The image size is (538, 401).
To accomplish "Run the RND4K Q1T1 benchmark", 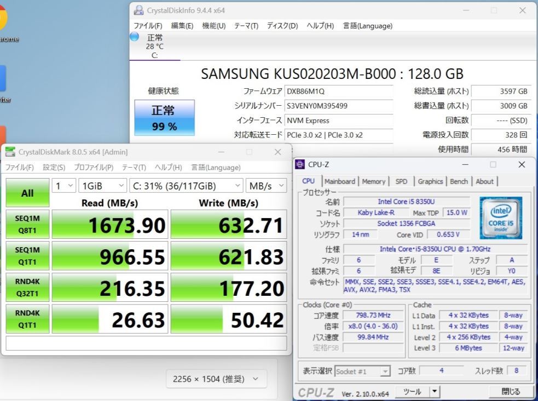I will click(x=27, y=319).
